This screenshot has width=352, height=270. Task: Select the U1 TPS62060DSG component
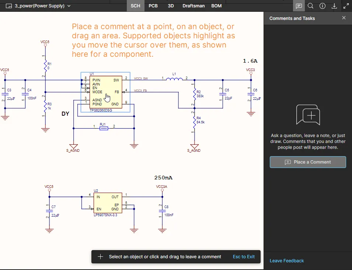[x=106, y=92]
